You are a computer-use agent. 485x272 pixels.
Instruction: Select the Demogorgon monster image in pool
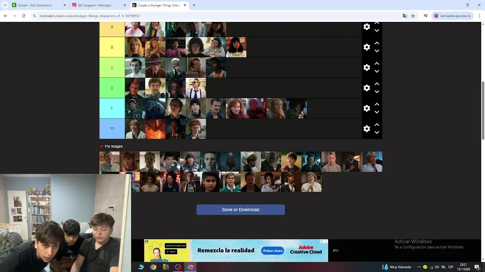pyautogui.click(x=230, y=162)
